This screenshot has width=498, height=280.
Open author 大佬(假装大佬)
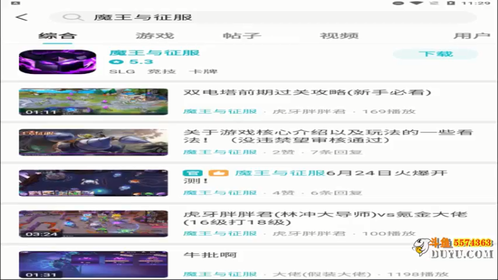point(322,274)
